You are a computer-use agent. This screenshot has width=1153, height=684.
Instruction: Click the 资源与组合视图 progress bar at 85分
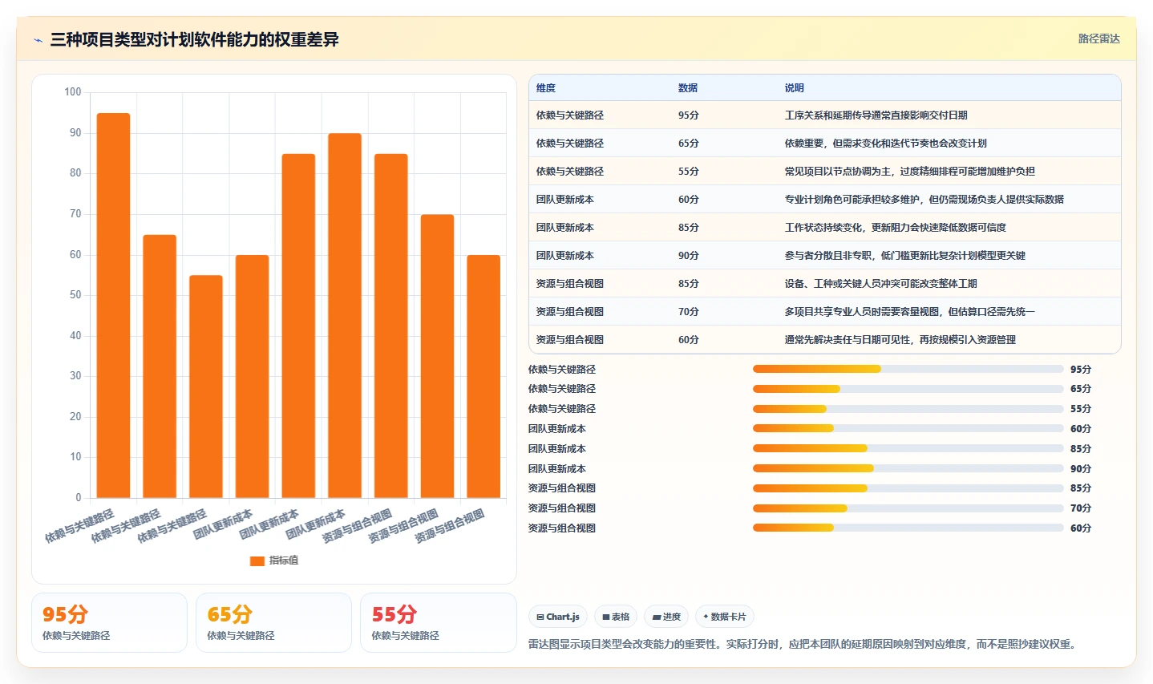[x=908, y=488]
